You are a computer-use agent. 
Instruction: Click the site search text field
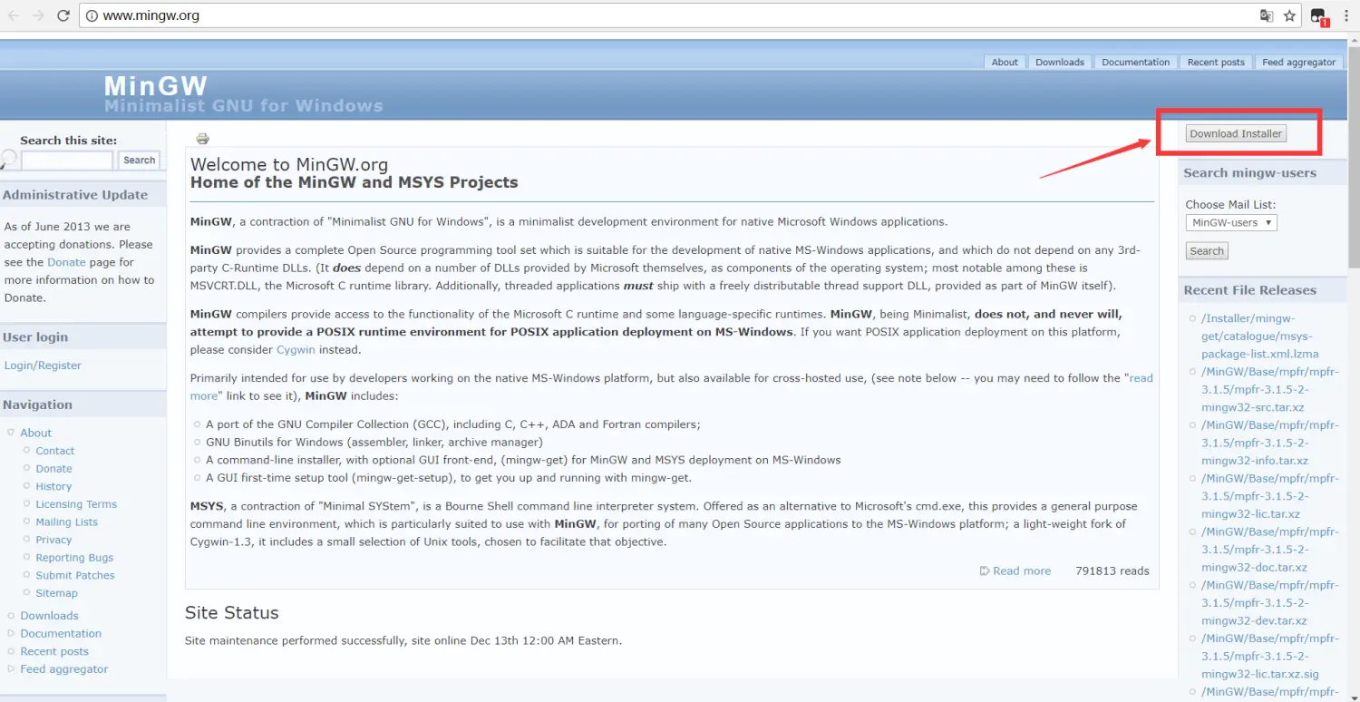click(x=67, y=161)
